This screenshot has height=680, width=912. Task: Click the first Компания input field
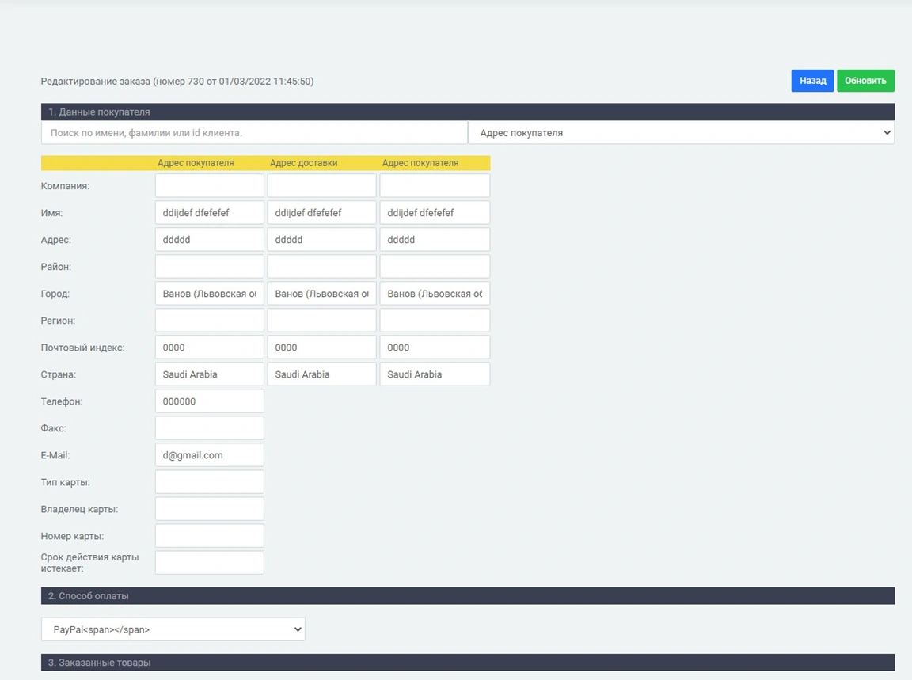(209, 186)
